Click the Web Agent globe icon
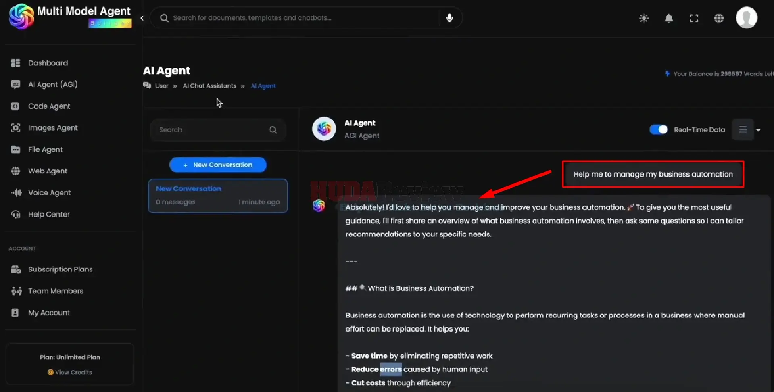Image resolution: width=774 pixels, height=392 pixels. (x=15, y=171)
